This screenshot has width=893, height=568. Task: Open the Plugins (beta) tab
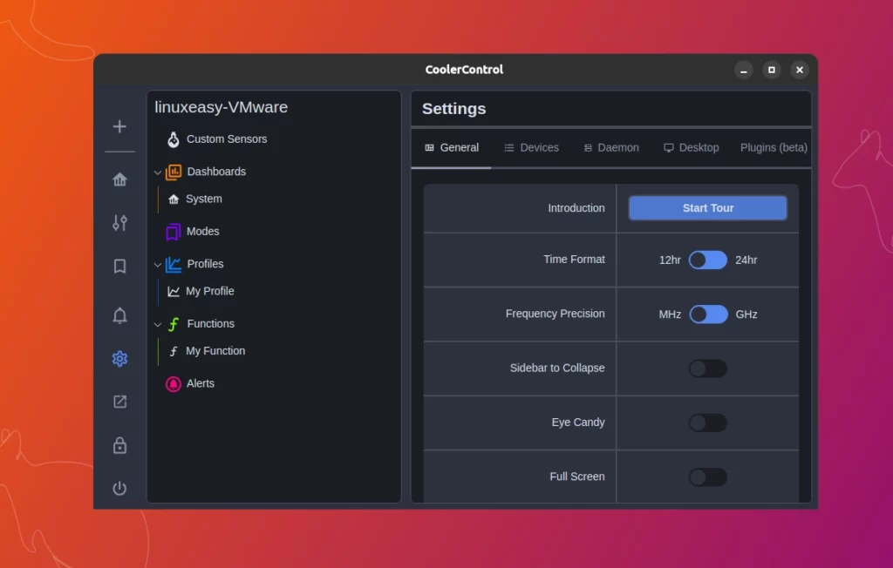point(773,147)
